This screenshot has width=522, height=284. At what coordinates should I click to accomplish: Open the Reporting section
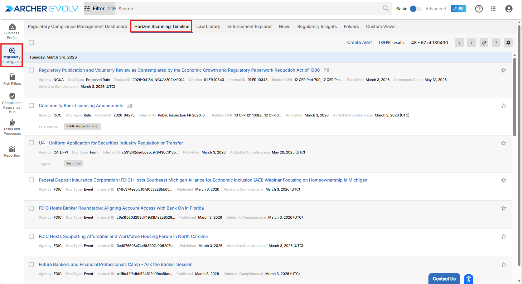[12, 151]
